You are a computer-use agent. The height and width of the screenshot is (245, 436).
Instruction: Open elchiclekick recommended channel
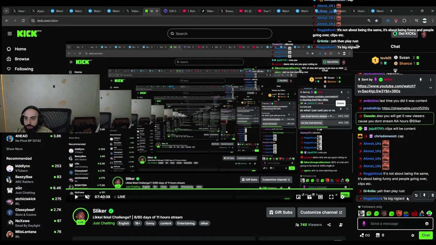click(x=34, y=201)
